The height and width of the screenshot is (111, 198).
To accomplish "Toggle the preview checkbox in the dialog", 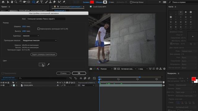I will 2,73.
